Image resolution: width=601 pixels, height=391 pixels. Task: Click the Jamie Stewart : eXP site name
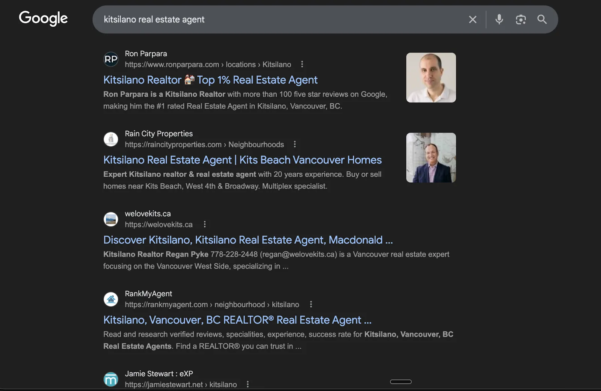coord(159,374)
